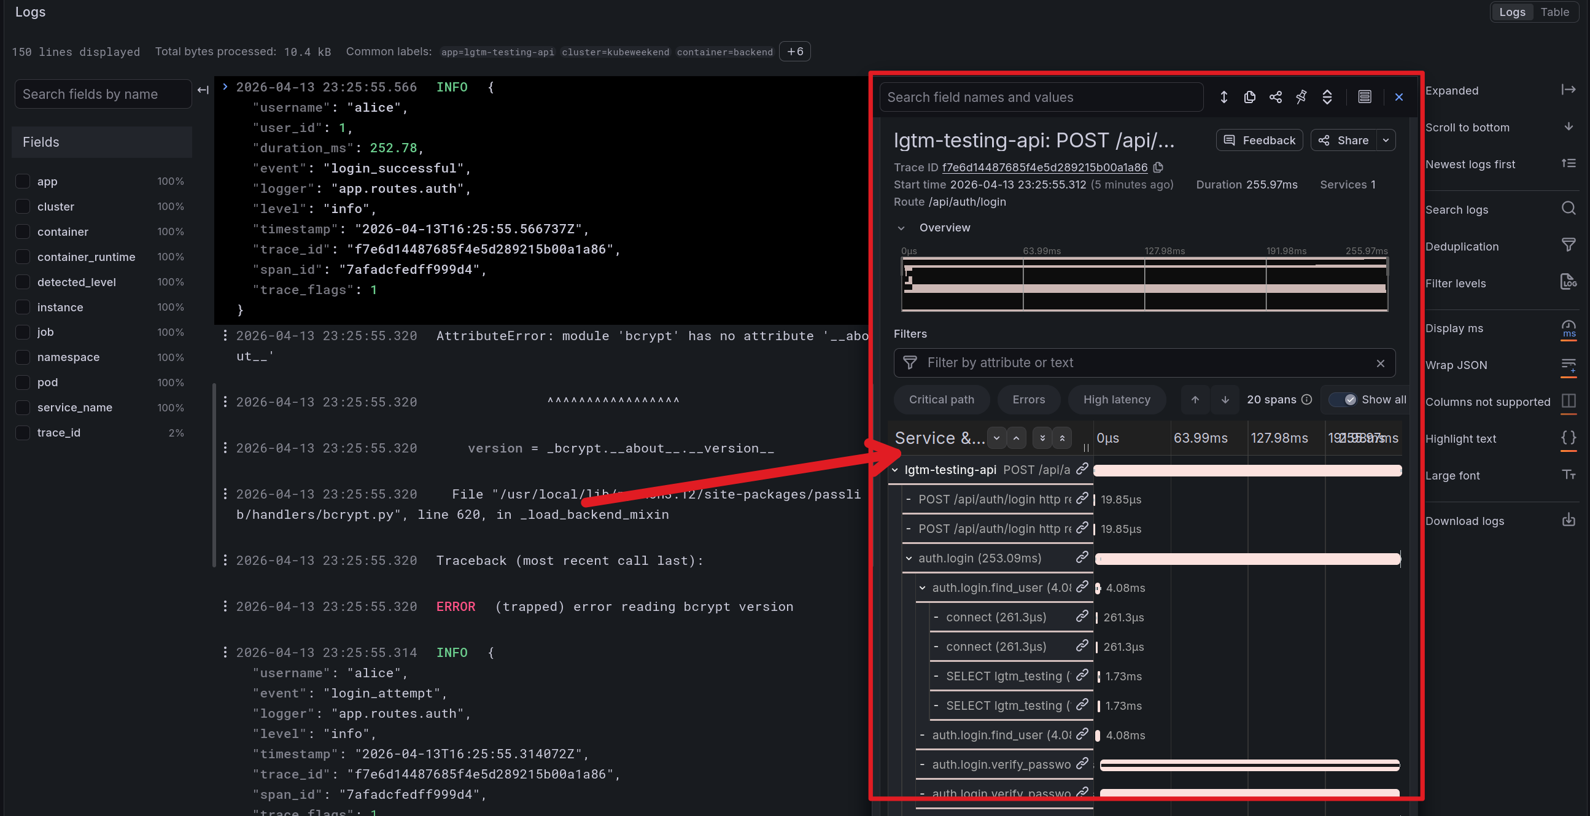Click the Download logs icon

(1569, 520)
